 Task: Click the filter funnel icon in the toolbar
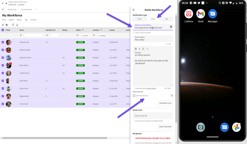click(x=13, y=25)
